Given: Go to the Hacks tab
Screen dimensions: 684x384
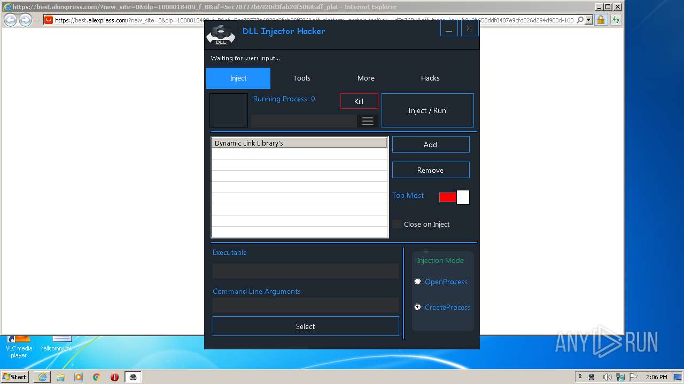Looking at the screenshot, I should tap(430, 78).
